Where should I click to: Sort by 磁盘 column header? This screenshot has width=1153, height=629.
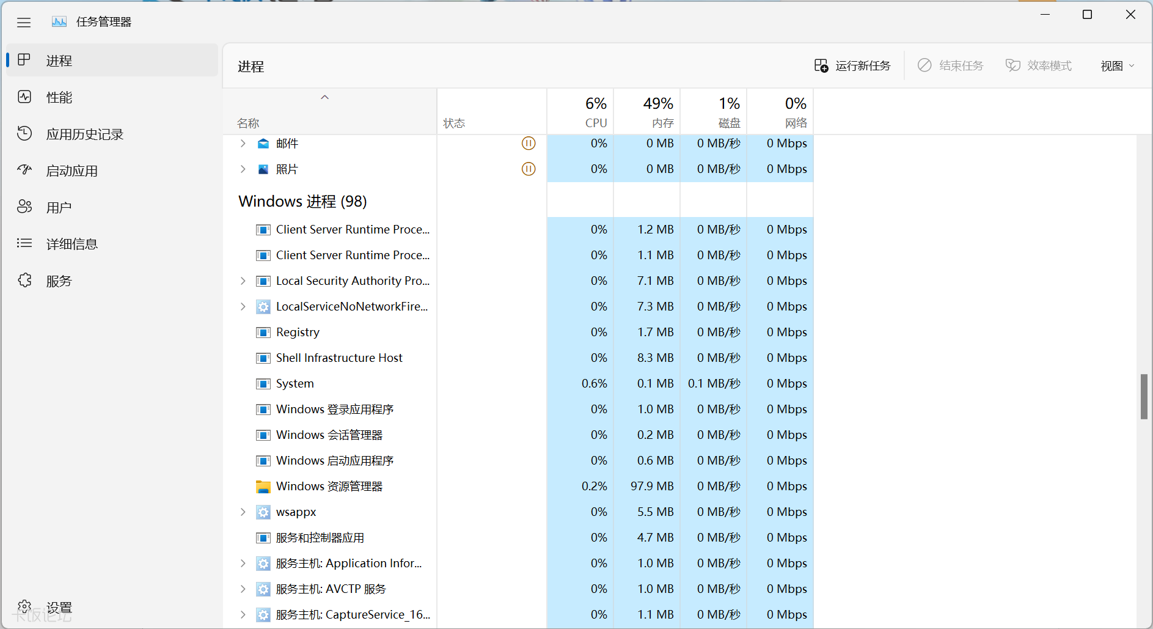pos(714,112)
